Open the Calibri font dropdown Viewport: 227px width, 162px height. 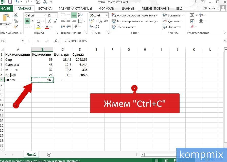pos(45,15)
